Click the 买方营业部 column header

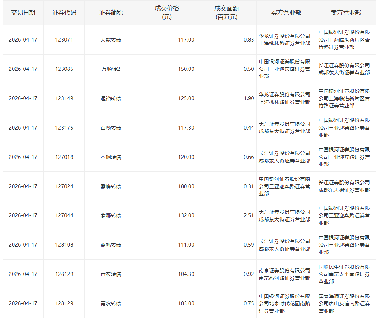(x=286, y=13)
